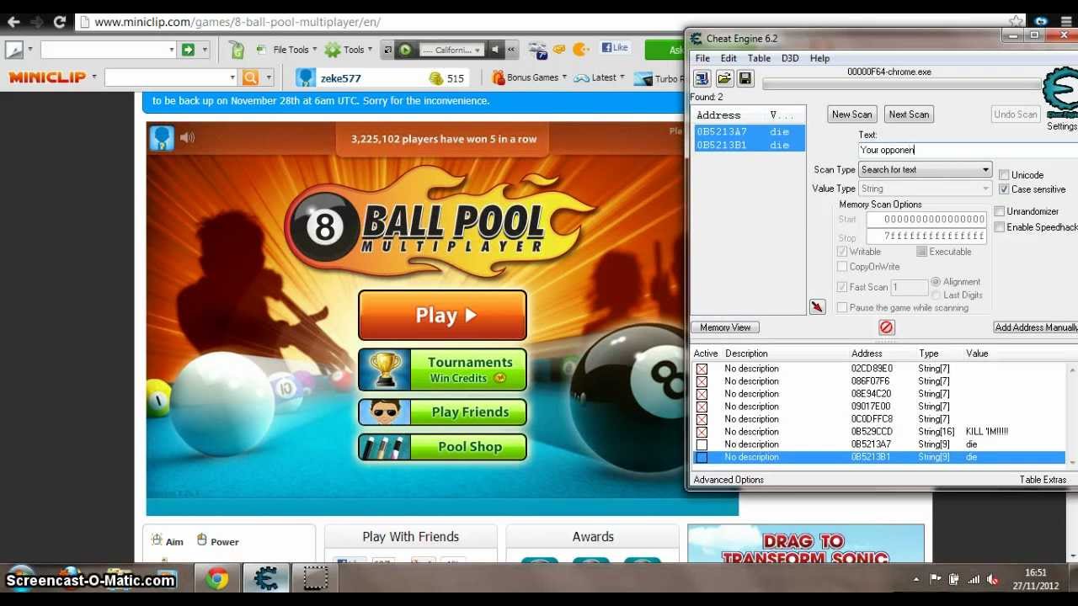
Task: Reload the Miniclip page
Action: point(59,22)
